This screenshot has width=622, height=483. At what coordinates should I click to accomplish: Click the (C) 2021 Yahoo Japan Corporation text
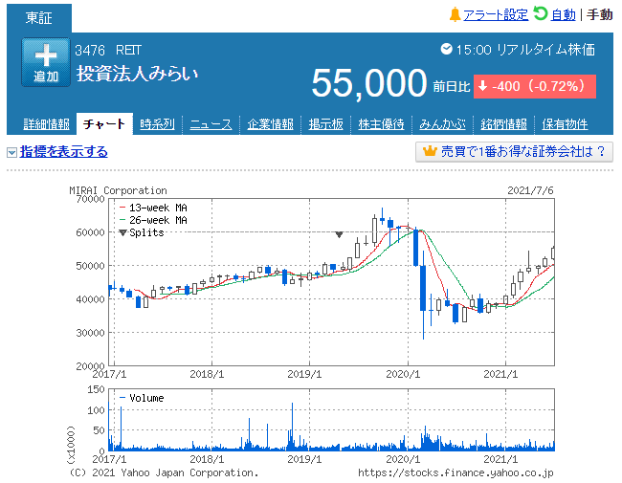coord(164,472)
